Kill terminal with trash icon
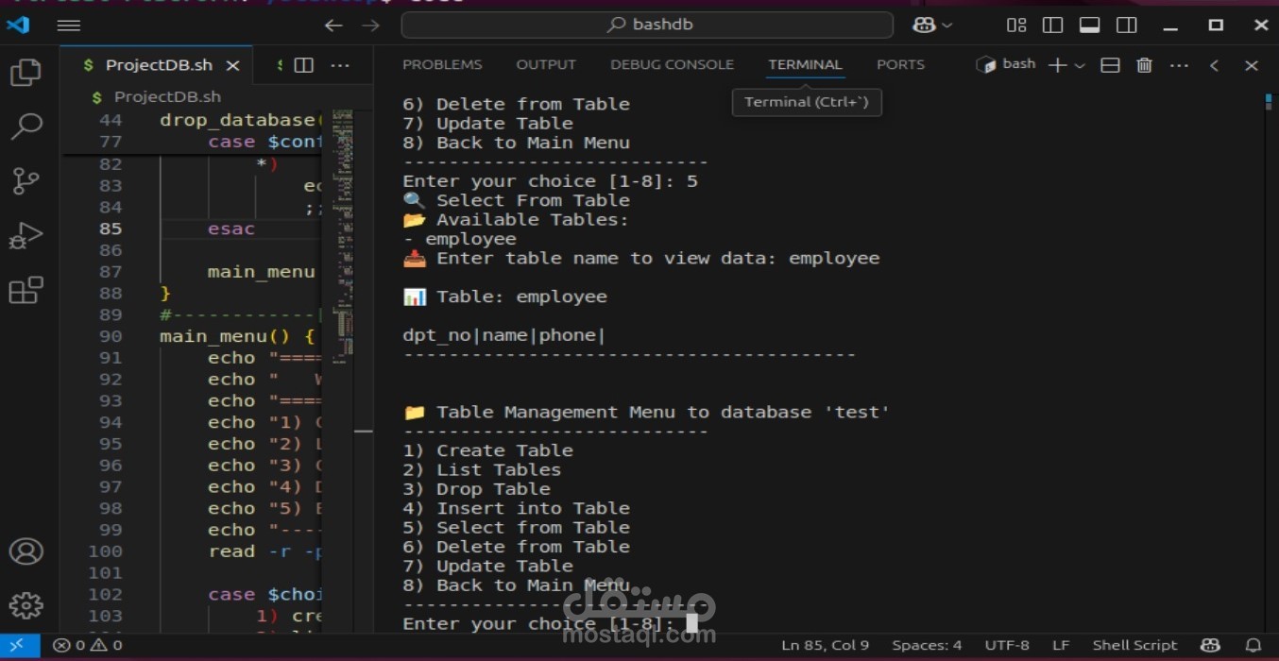1279x661 pixels. [x=1144, y=65]
